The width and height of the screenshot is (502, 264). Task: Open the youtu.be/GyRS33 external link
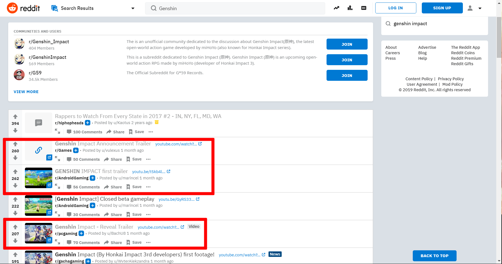pos(179,199)
